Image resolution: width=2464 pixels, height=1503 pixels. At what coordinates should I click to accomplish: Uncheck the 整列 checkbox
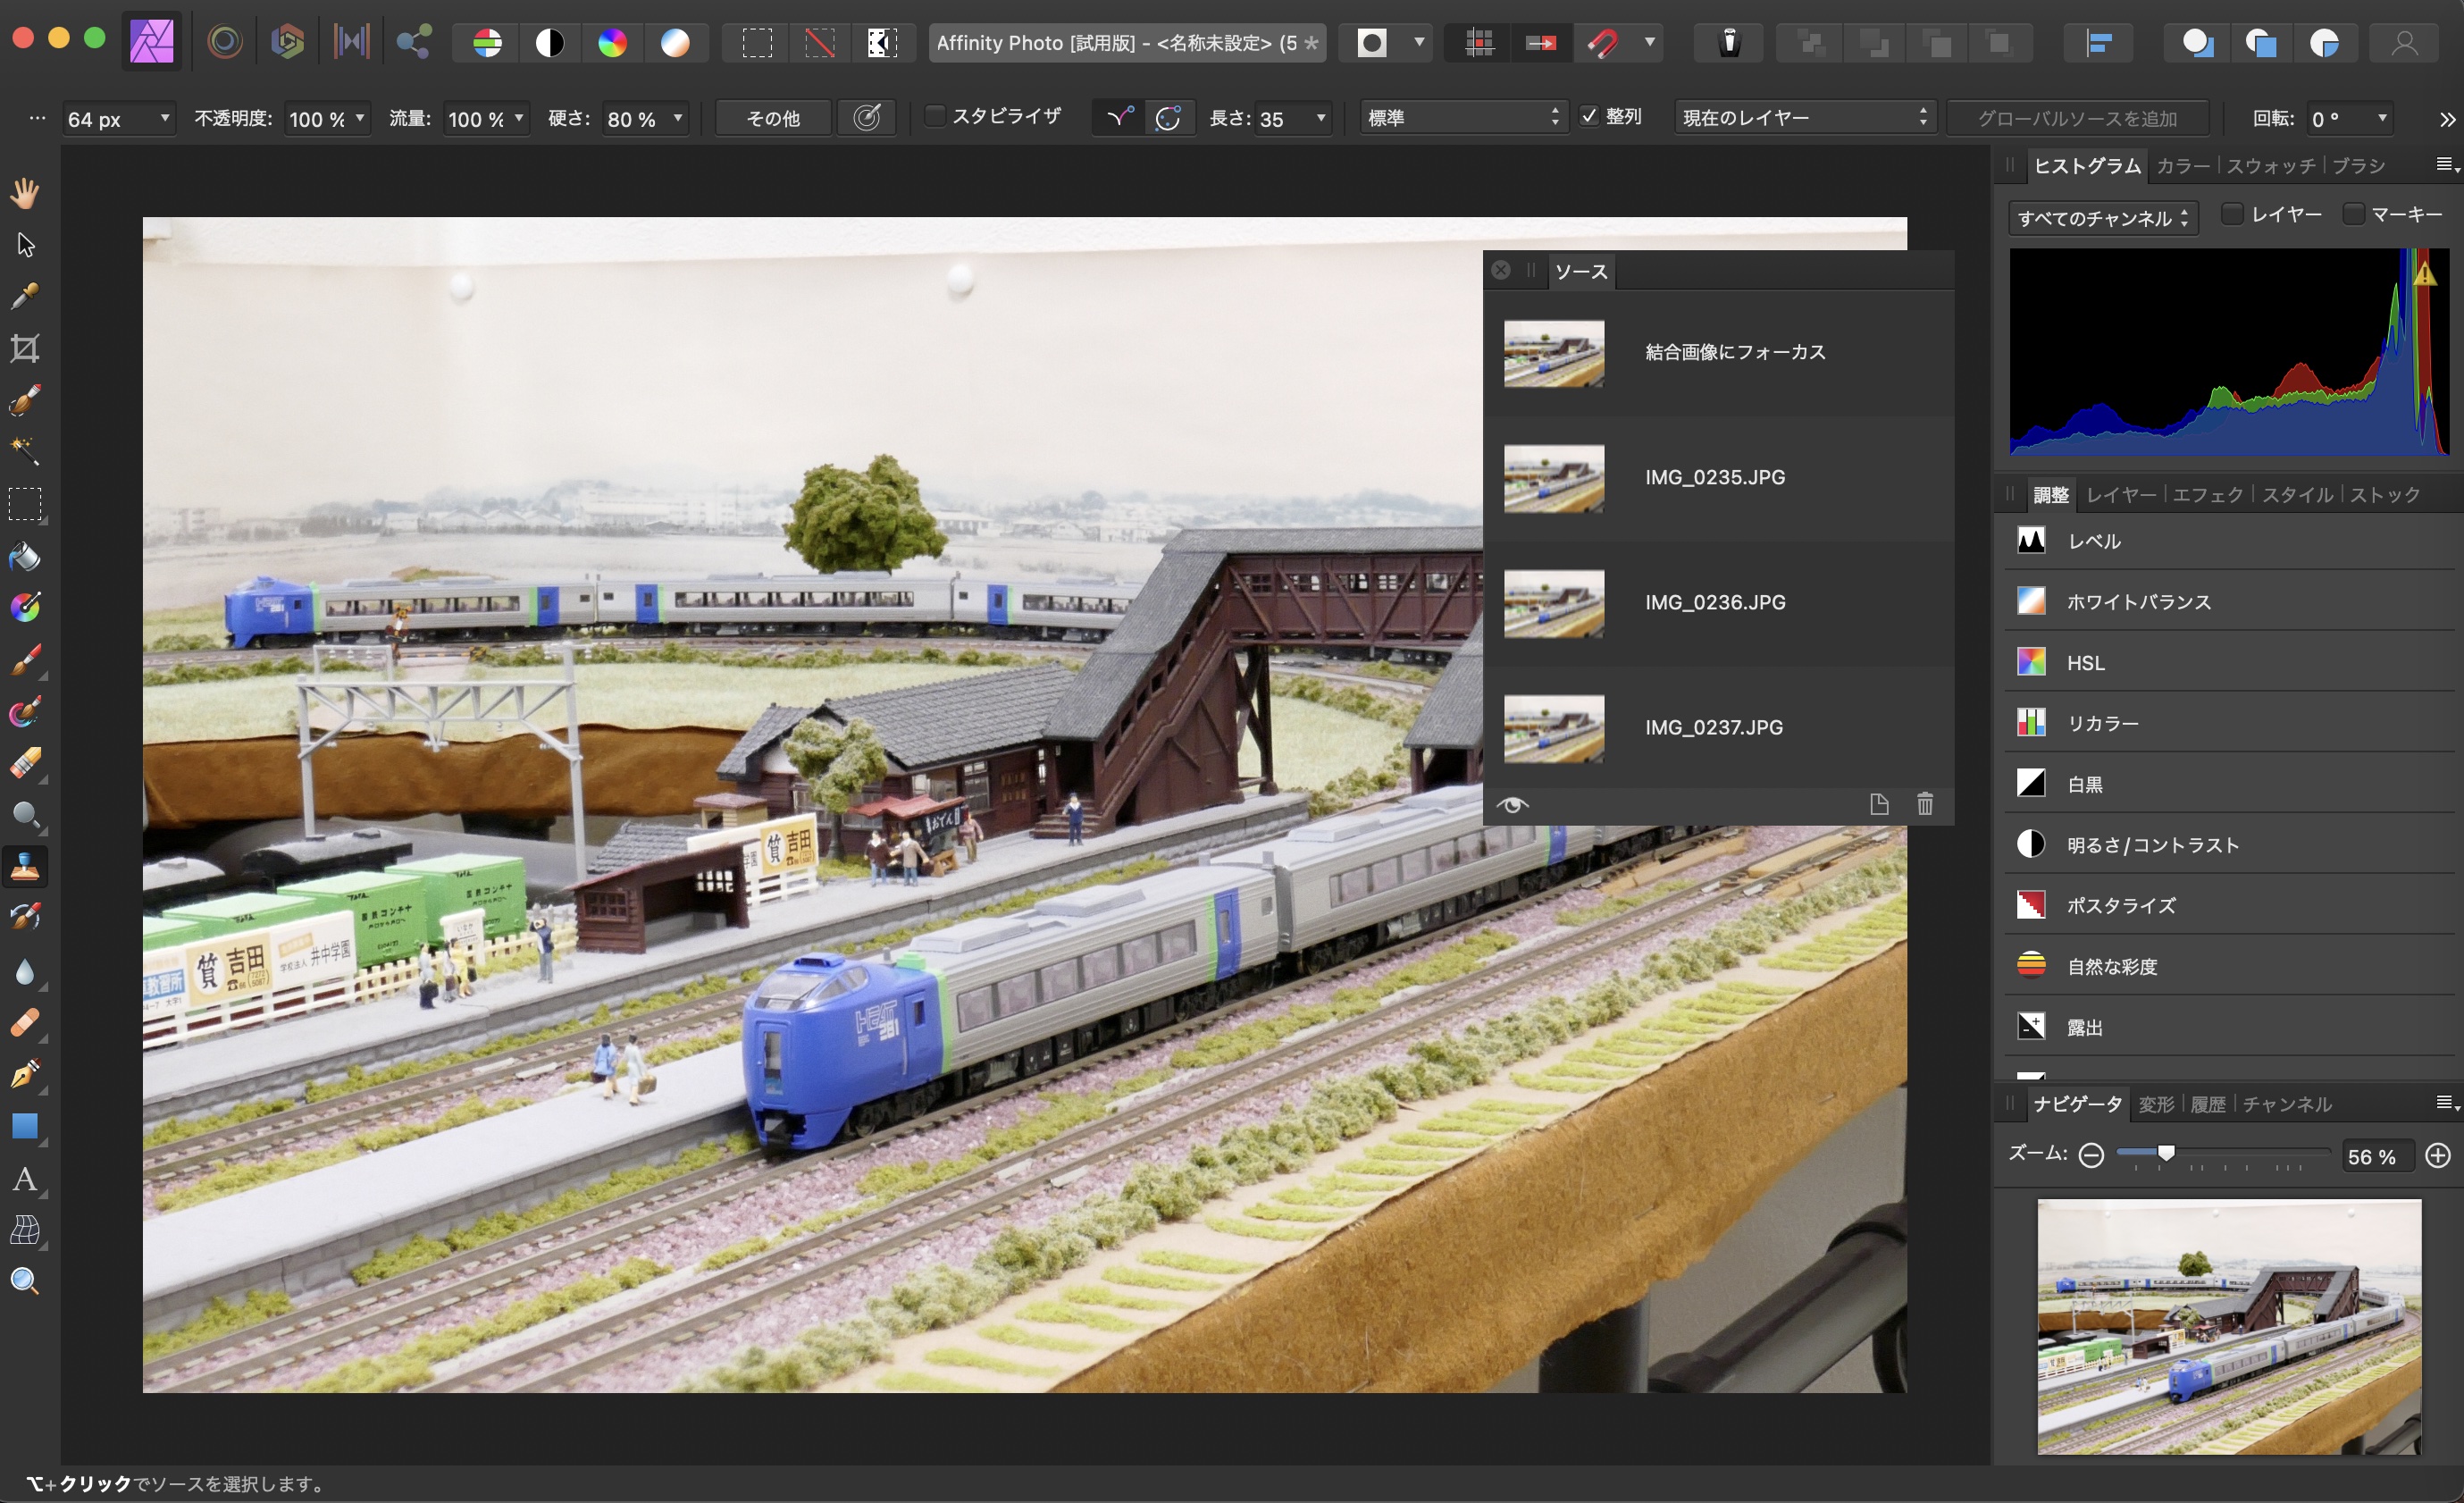(x=1592, y=117)
